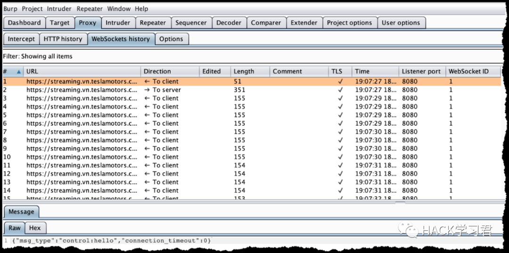509x253 pixels.
Task: Click Length 154 in row 12
Action: (x=239, y=174)
